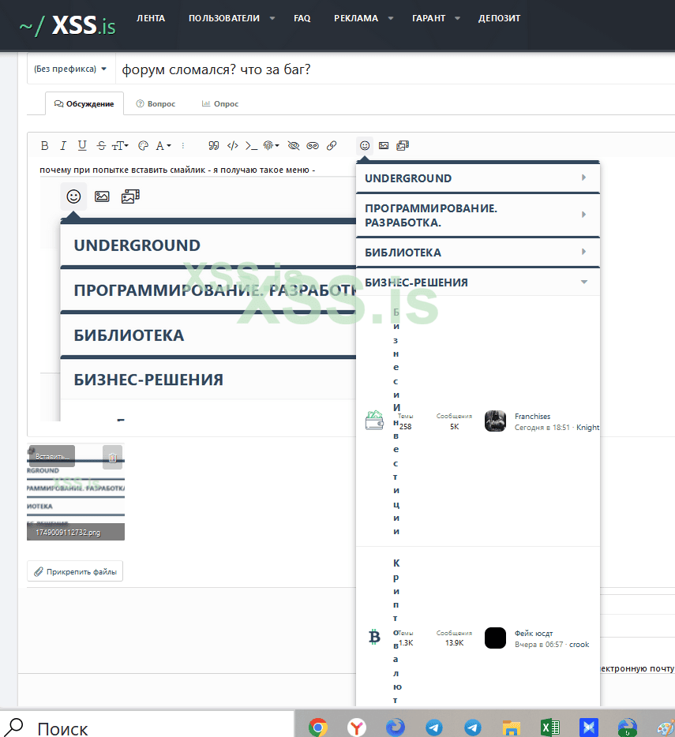Toggle underline formatting
Image resolution: width=675 pixels, height=737 pixels.
pyautogui.click(x=82, y=146)
